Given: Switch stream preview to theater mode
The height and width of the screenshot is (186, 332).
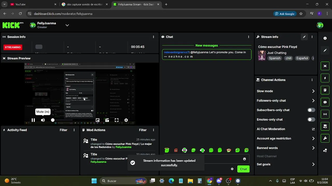Looking at the screenshot, I should pos(107,120).
